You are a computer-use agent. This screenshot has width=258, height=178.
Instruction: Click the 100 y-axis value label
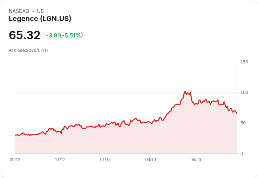click(244, 93)
